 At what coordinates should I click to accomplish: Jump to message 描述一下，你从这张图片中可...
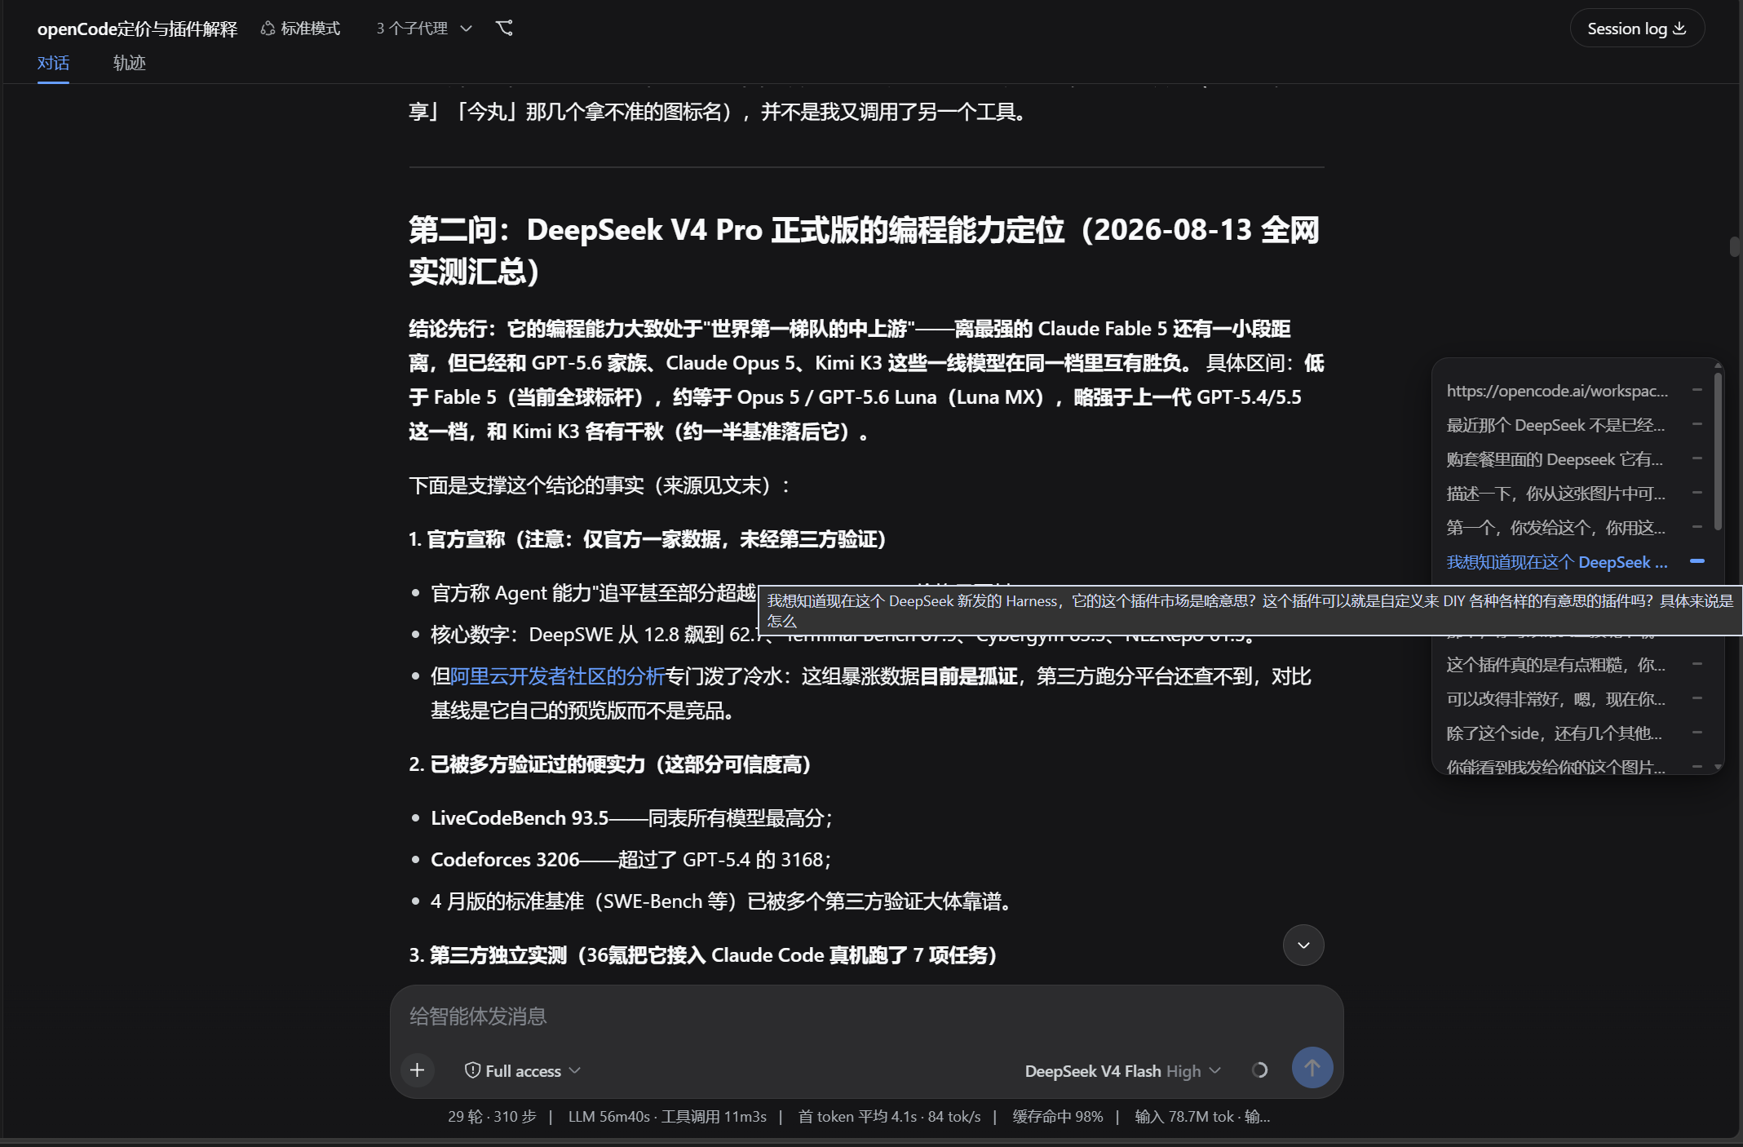(x=1555, y=494)
